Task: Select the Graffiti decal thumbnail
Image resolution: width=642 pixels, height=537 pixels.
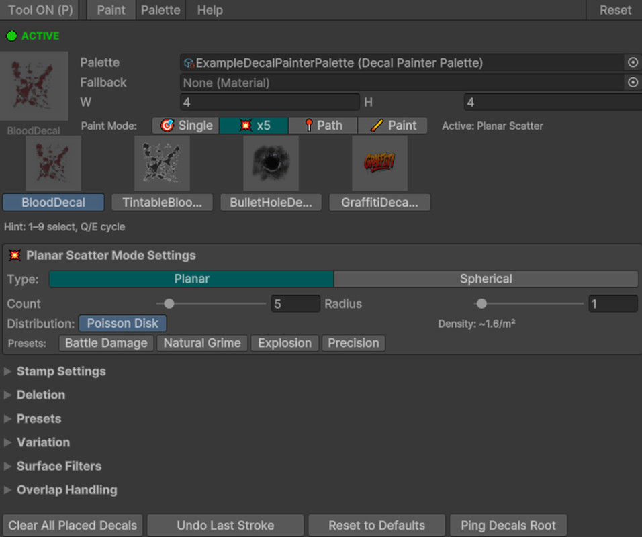Action: pos(379,163)
